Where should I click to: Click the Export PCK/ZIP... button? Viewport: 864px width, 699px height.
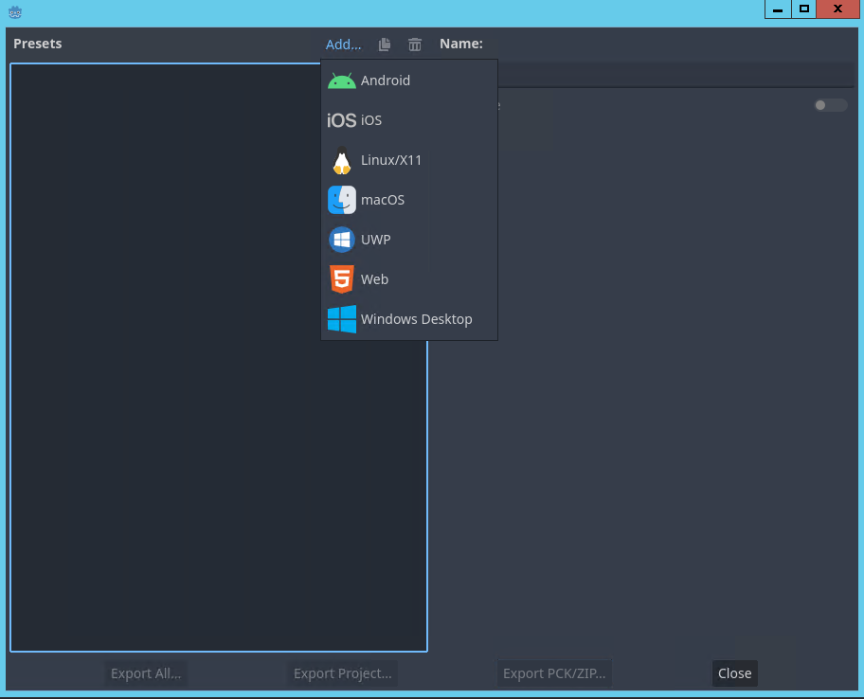click(554, 673)
